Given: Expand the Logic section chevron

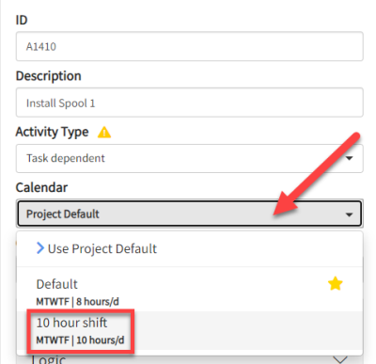Looking at the screenshot, I should (x=340, y=359).
